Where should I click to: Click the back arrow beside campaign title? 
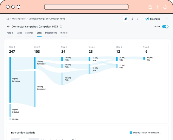click(x=8, y=26)
